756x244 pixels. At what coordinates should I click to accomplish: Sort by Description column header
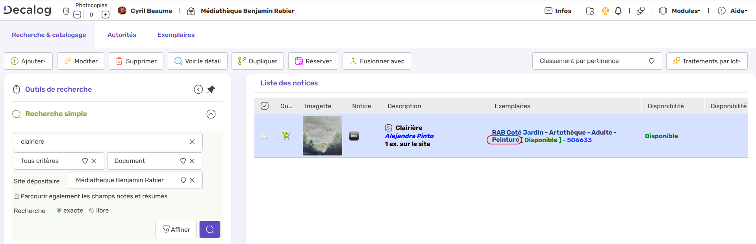tap(404, 106)
